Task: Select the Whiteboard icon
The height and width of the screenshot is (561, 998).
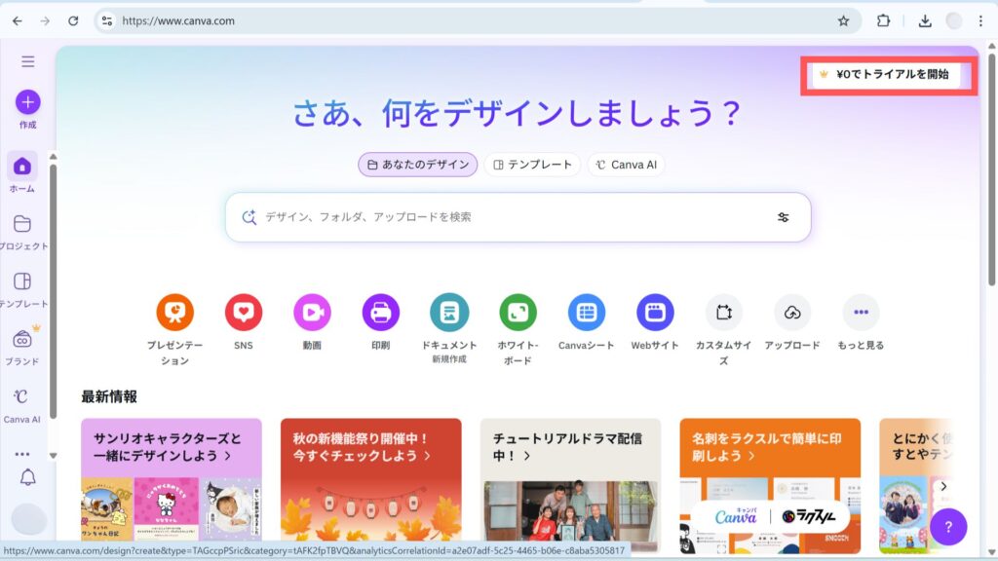Action: pos(518,313)
